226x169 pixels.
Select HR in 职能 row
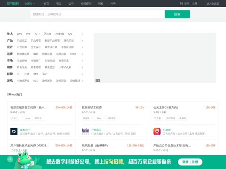pos(19,74)
